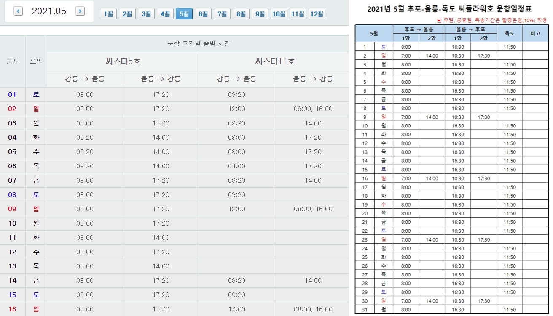Viewport: 553px width, 316px height.
Task: Click 14:00 in right table row 9
Action: pos(432,117)
